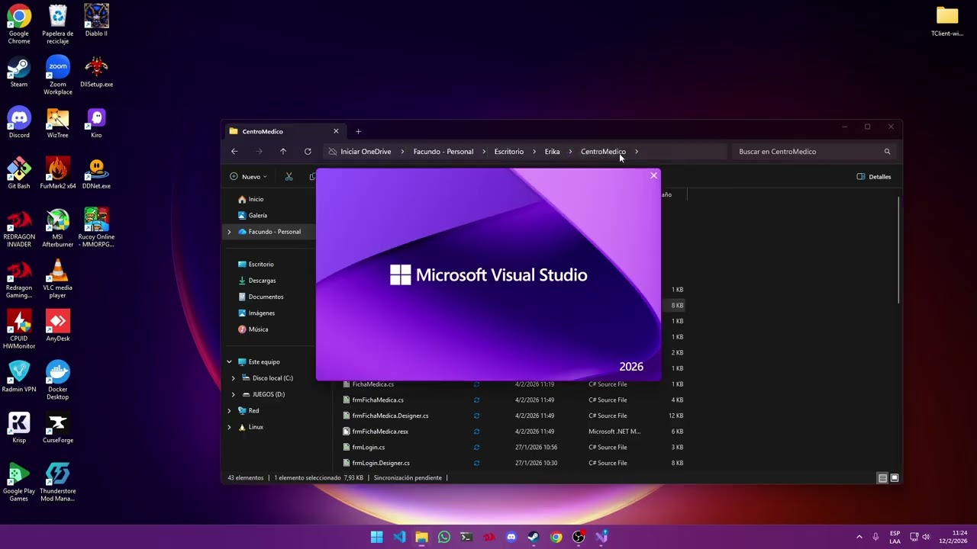
Task: Show hidden system tray icons
Action: (859, 537)
